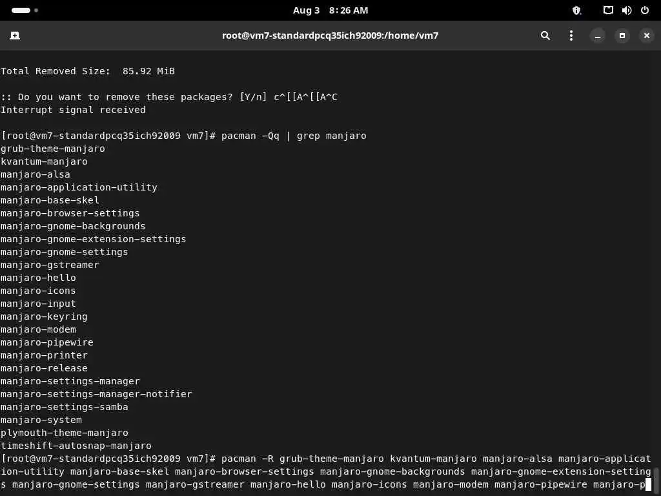Click manjaro-release in the list

coord(44,368)
